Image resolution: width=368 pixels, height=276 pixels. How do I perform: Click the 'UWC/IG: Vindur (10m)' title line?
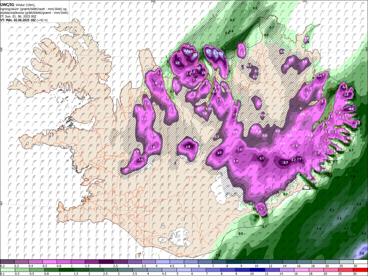[17, 5]
